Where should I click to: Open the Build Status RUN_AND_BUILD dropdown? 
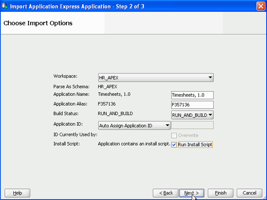click(x=192, y=115)
